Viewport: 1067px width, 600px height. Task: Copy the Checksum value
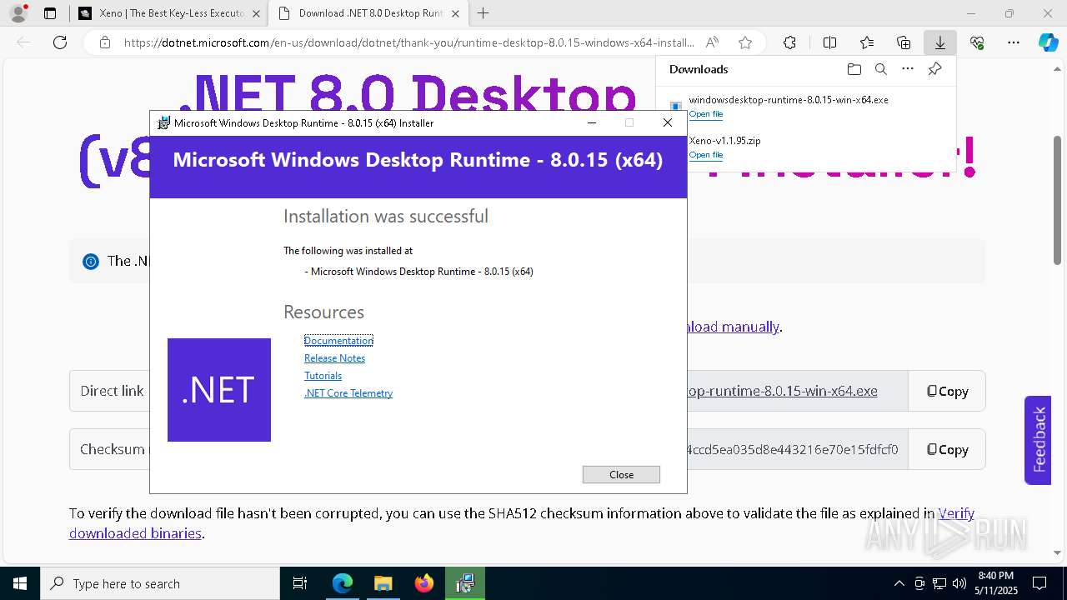947,449
